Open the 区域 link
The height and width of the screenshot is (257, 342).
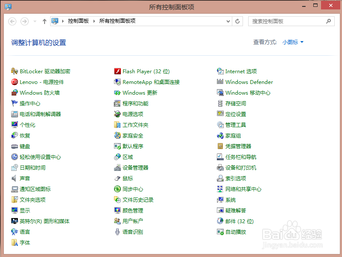[128, 157]
